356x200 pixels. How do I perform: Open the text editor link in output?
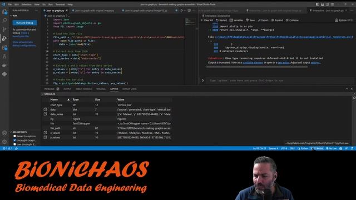[284, 63]
